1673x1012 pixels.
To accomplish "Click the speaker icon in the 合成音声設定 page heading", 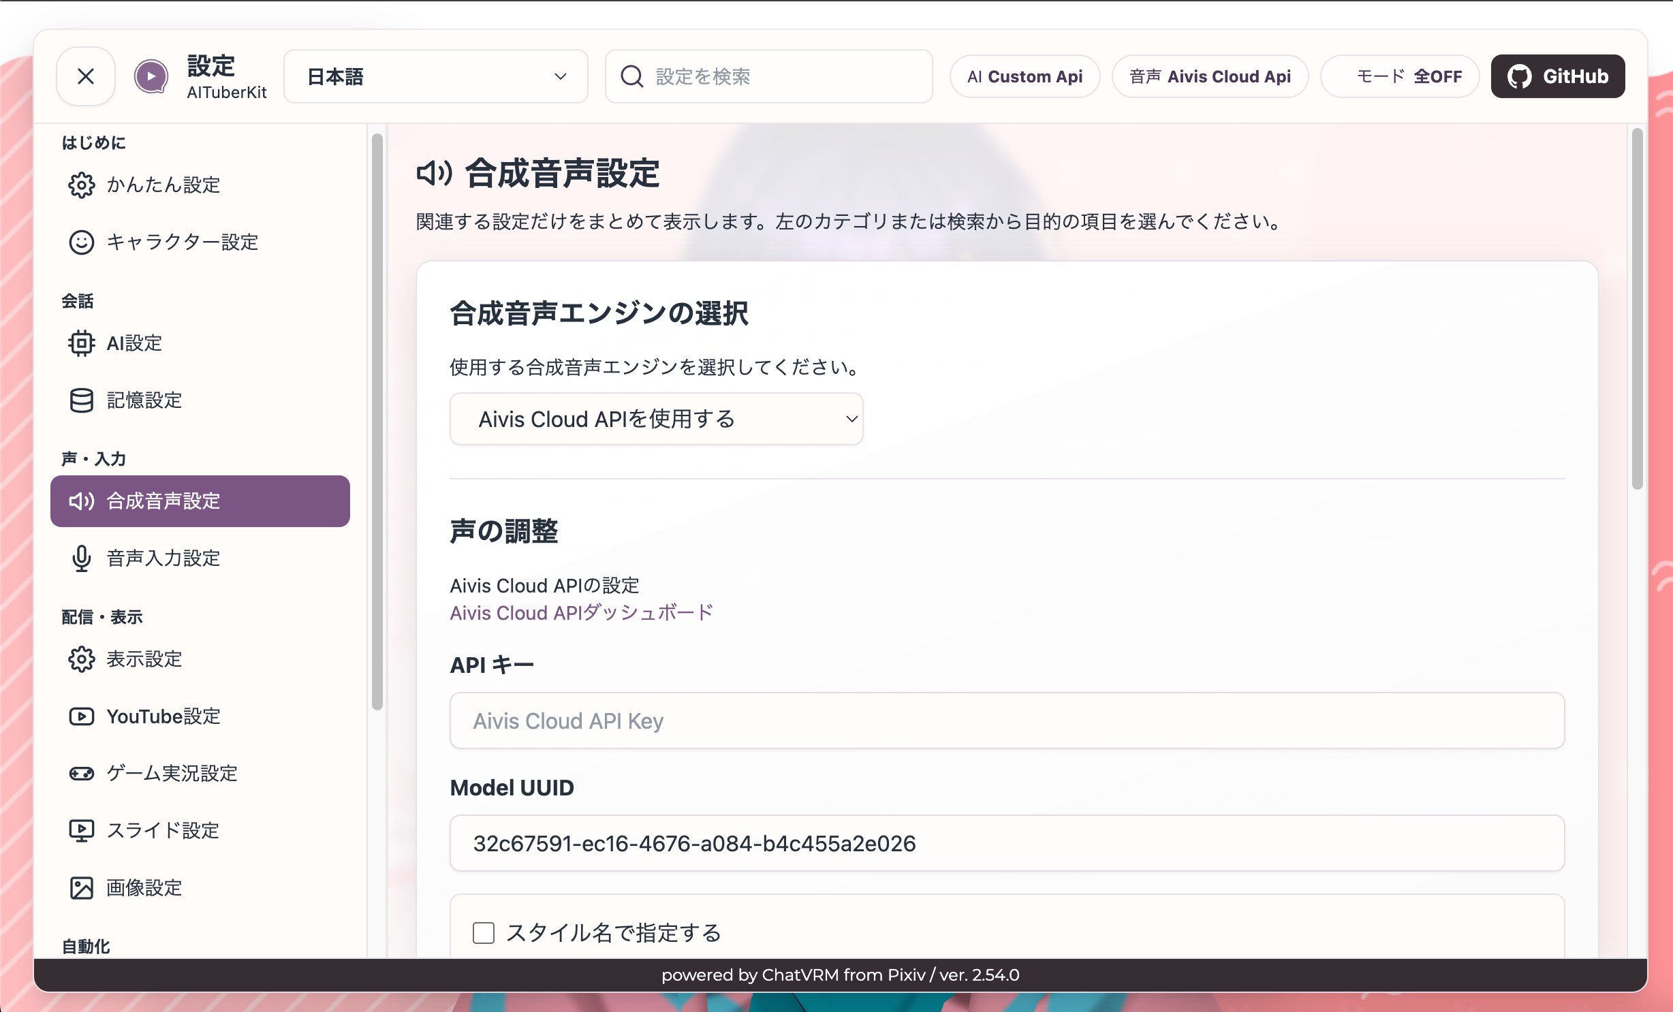I will (434, 173).
